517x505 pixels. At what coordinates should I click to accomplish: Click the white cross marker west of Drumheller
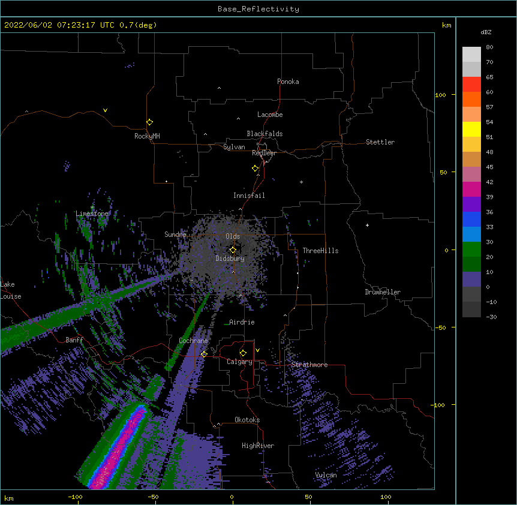click(367, 225)
